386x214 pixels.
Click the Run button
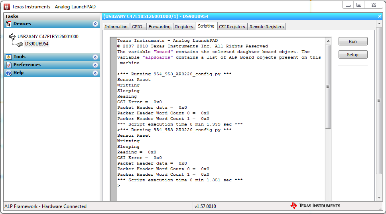pyautogui.click(x=353, y=41)
